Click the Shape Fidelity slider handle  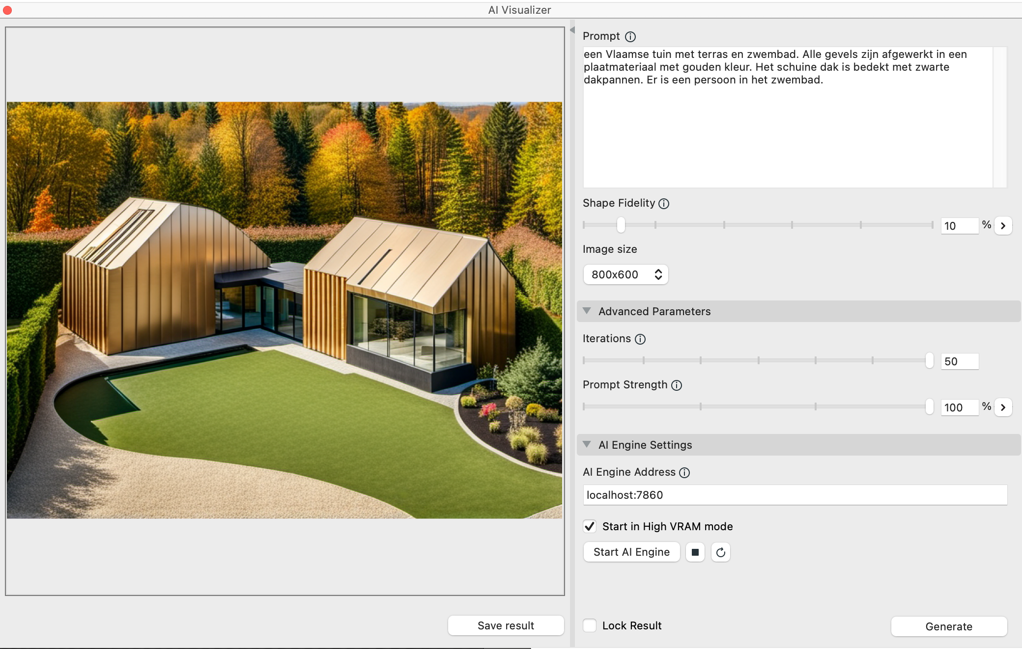(621, 225)
